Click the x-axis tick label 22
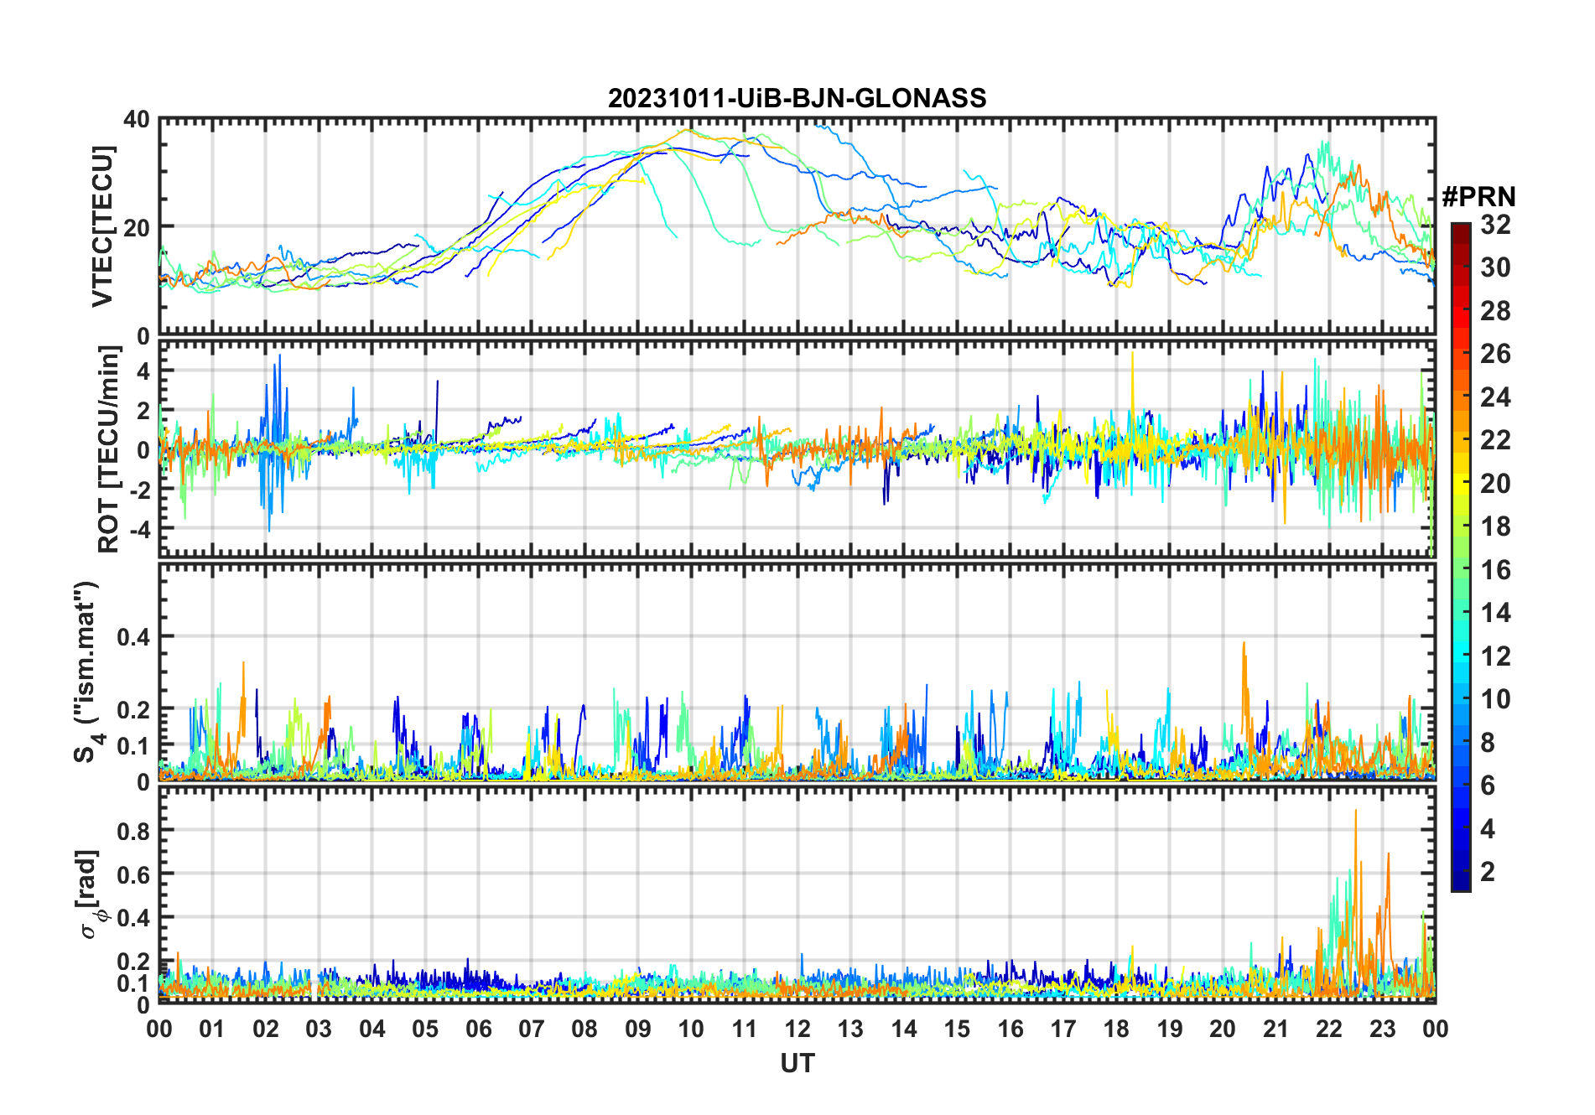1595x1115 pixels. point(1329,1029)
